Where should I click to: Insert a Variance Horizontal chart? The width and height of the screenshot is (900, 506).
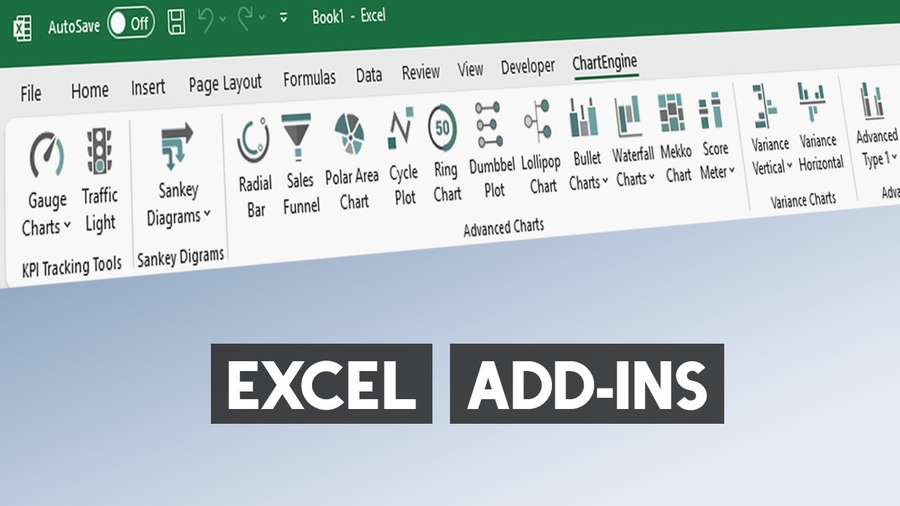[x=820, y=126]
